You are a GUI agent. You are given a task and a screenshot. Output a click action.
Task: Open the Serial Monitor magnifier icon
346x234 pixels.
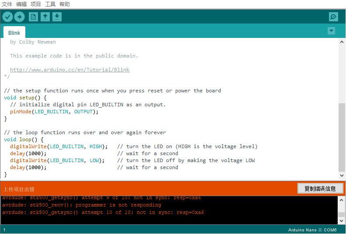coord(333,17)
